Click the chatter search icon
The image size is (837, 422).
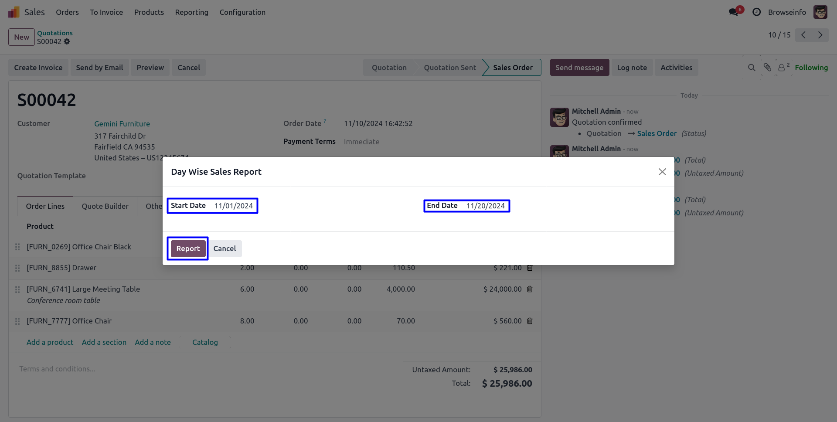[752, 68]
